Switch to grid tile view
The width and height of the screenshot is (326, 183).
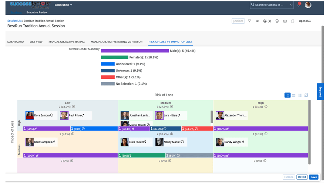point(300,95)
